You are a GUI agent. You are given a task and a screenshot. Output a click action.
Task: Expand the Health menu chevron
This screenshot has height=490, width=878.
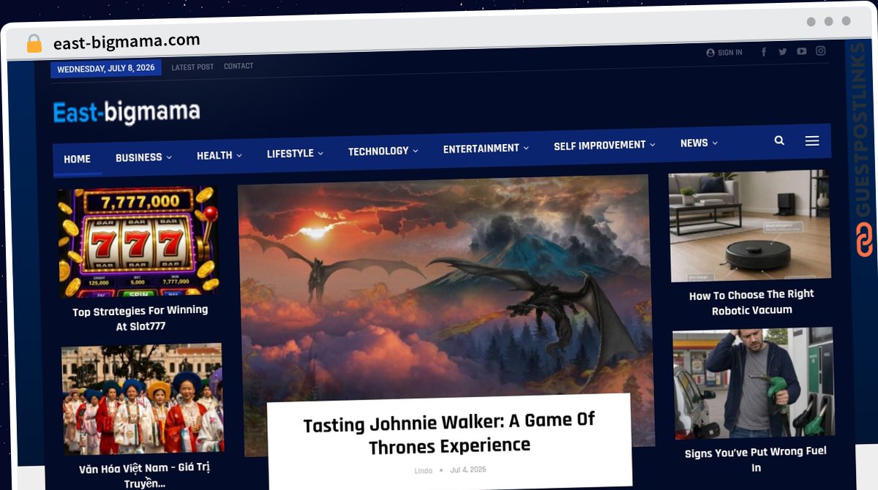(239, 155)
